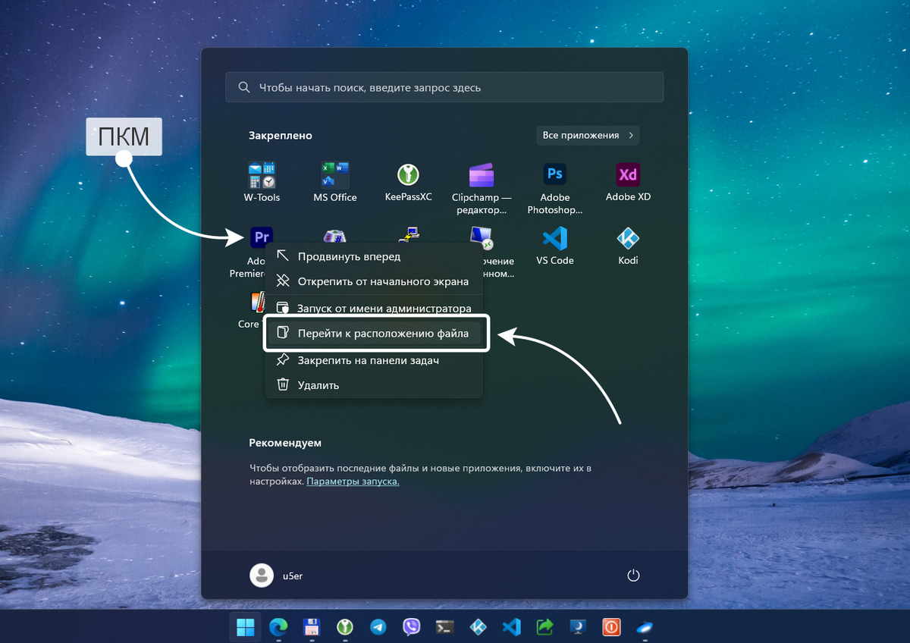Image resolution: width=910 pixels, height=643 pixels.
Task: Open "Все приложения" list
Action: (588, 135)
